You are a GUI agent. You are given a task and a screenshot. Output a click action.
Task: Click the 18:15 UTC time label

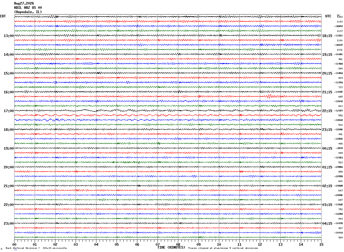pyautogui.click(x=327, y=36)
